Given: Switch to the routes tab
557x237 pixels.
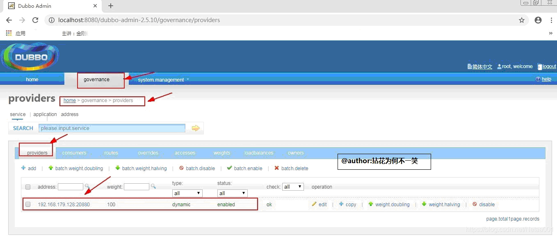Looking at the screenshot, I should (111, 153).
